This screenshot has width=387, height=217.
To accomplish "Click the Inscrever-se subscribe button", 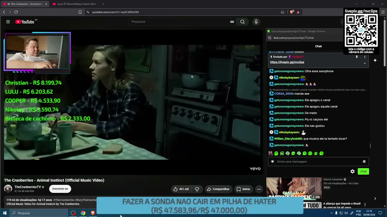I will click(x=60, y=189).
